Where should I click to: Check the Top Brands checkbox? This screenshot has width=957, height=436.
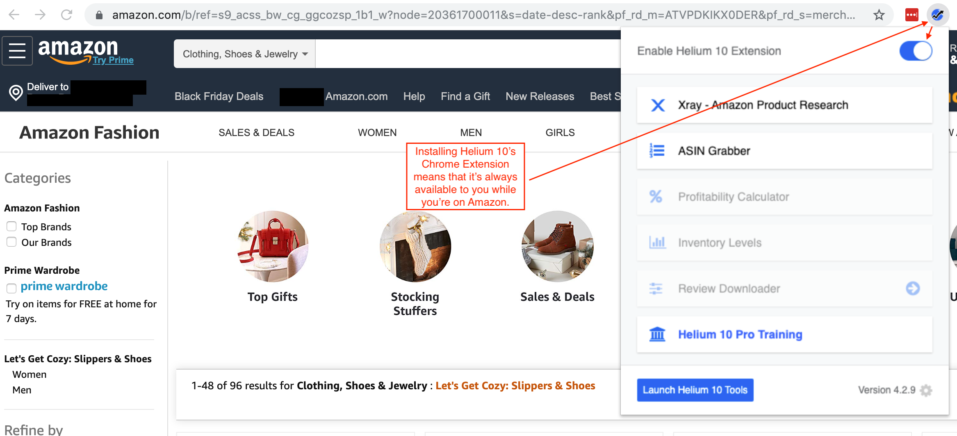(11, 226)
